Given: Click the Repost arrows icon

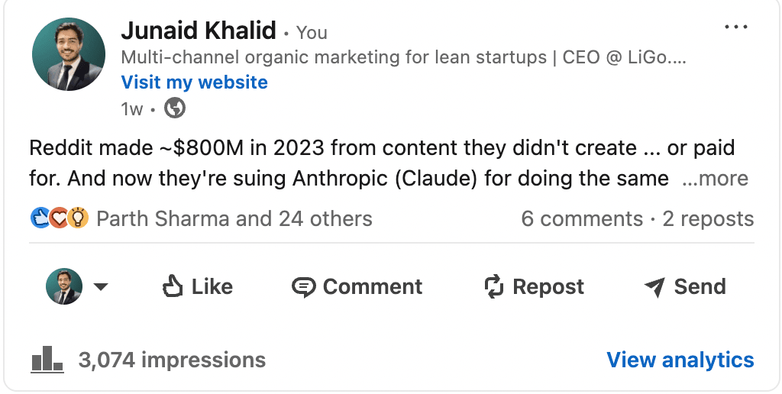Looking at the screenshot, I should point(494,287).
